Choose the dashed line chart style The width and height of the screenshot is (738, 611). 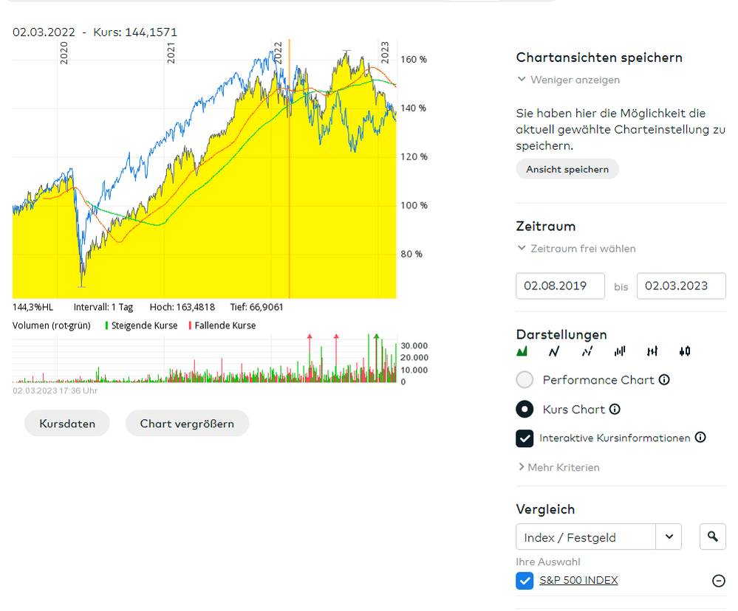(587, 352)
